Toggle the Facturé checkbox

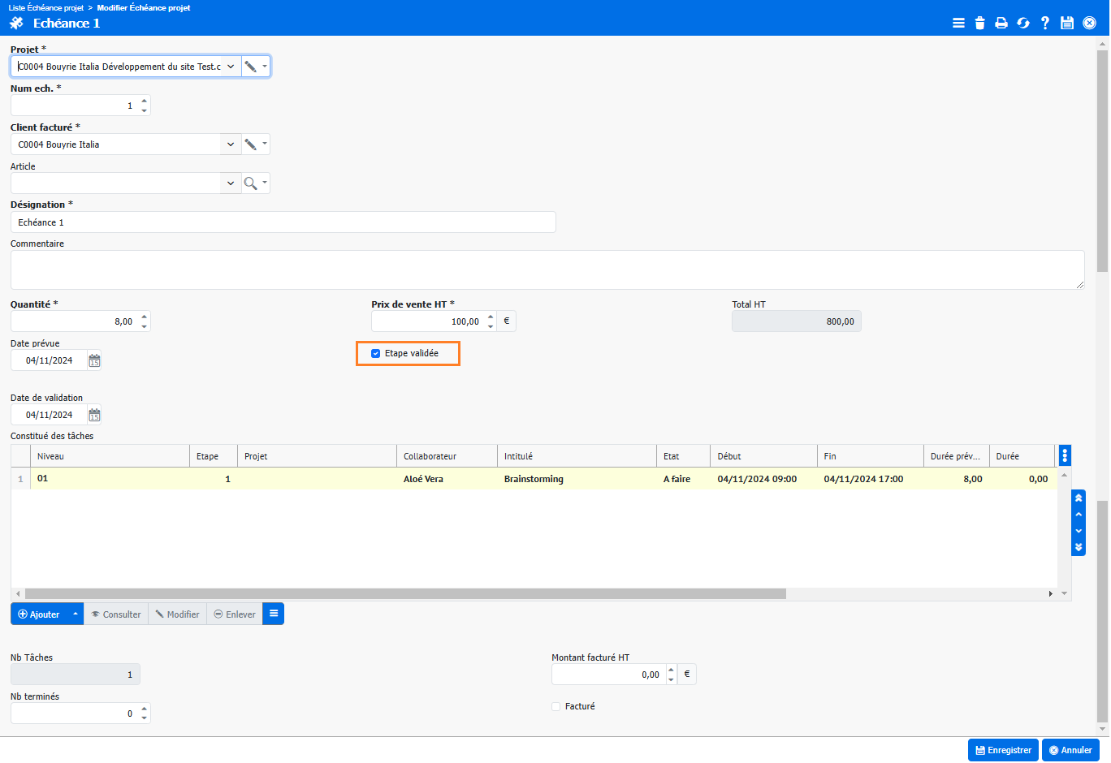pos(556,706)
